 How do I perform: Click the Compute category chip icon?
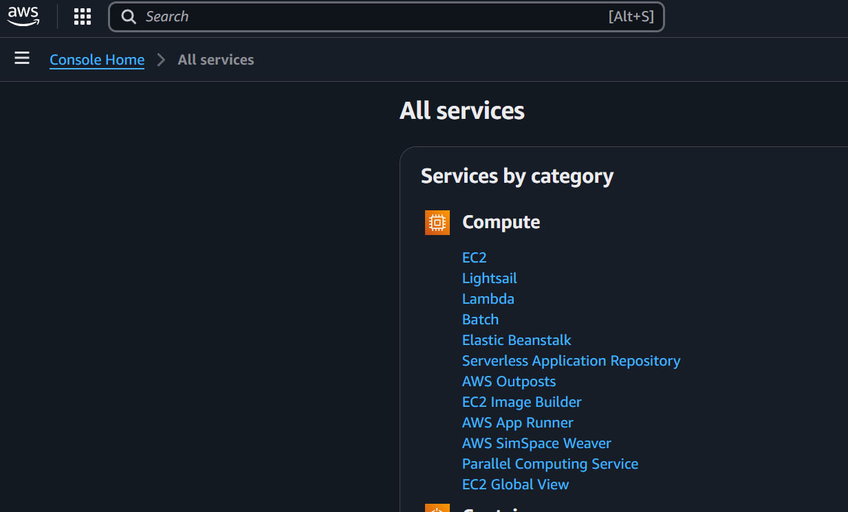coord(437,223)
